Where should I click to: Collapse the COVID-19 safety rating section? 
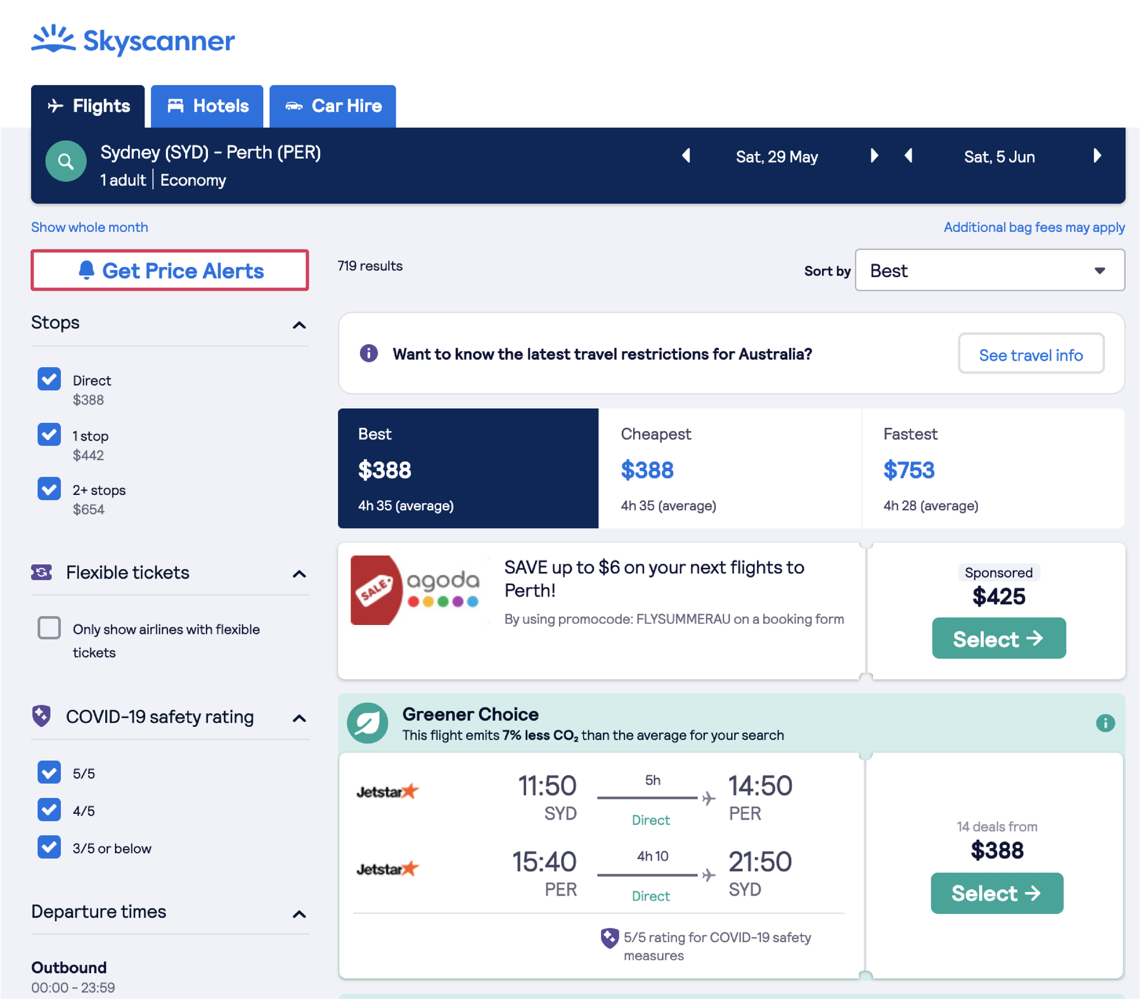tap(299, 718)
